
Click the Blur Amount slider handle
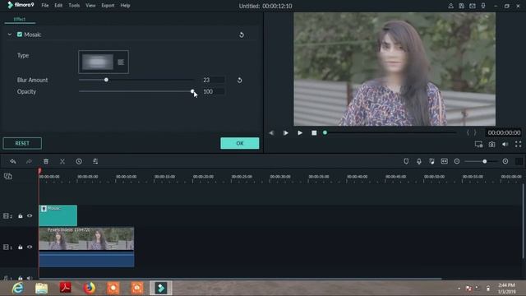(x=106, y=80)
